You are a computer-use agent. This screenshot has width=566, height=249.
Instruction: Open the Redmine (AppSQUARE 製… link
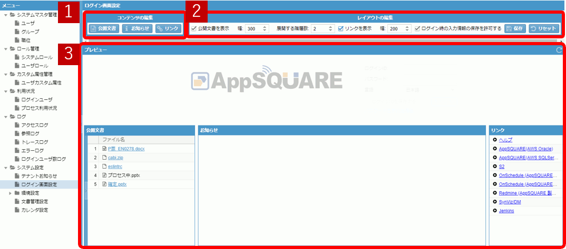point(529,193)
